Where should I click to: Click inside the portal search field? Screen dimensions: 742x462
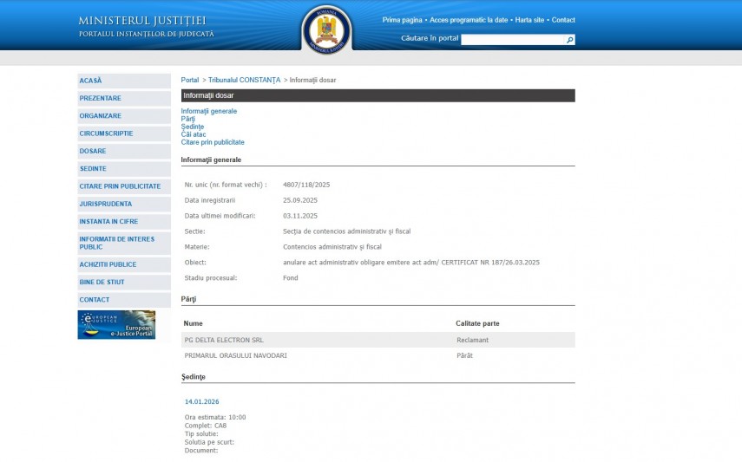512,40
